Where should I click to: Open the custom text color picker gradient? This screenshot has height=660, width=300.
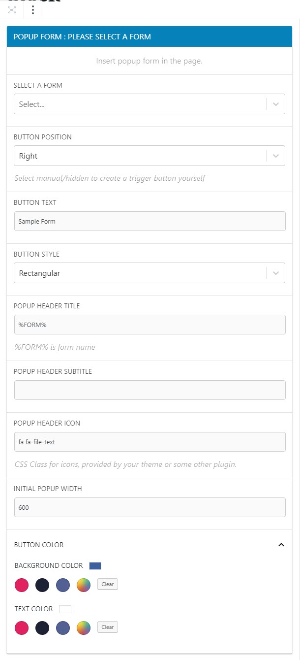(x=84, y=628)
